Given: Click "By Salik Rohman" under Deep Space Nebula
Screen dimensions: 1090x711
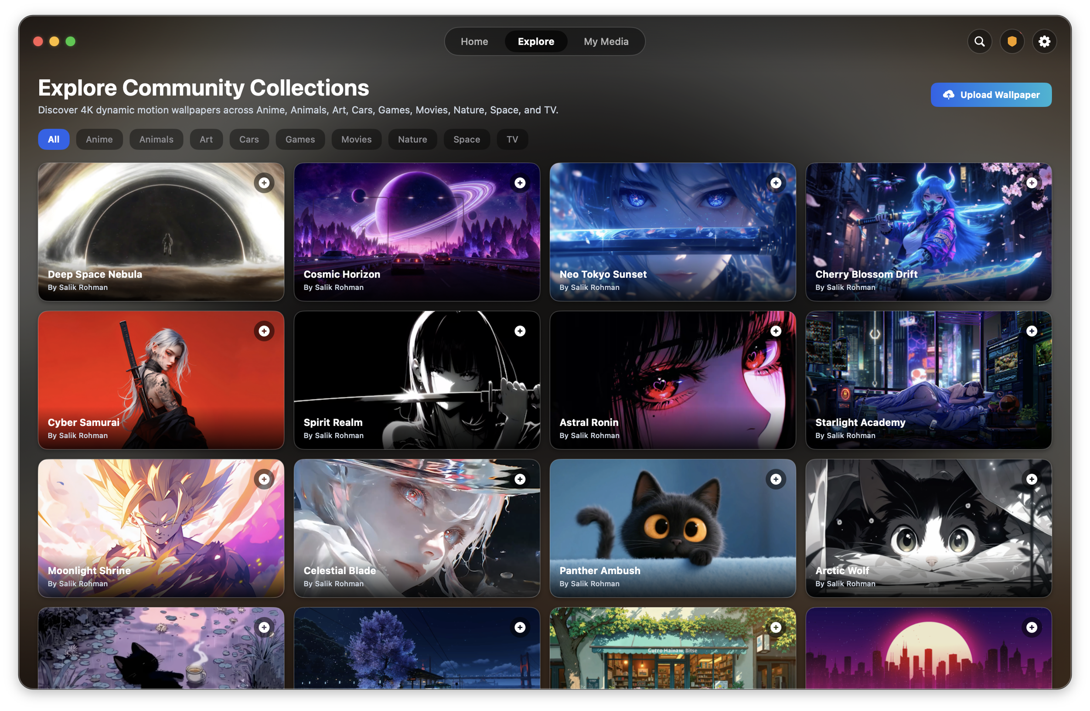Looking at the screenshot, I should click(78, 288).
